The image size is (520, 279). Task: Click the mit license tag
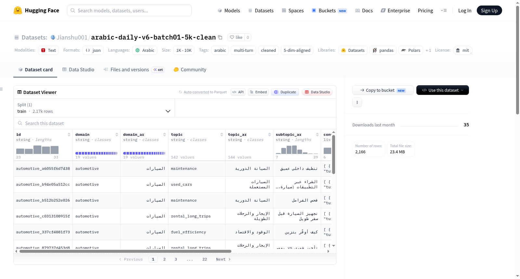click(x=462, y=50)
